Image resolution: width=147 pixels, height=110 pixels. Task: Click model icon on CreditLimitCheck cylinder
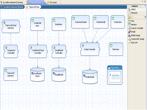33,73
